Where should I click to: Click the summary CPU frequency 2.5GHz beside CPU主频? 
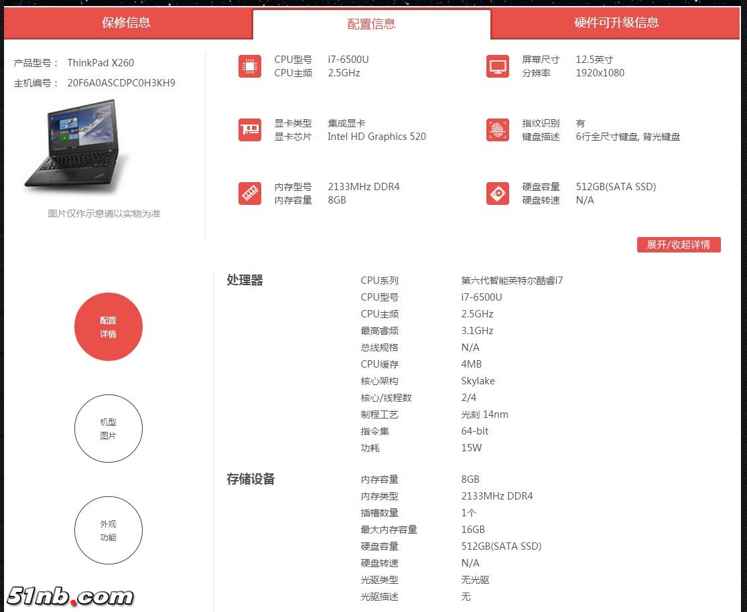(x=344, y=73)
